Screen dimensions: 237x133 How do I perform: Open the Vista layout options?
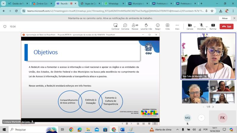click(167, 27)
